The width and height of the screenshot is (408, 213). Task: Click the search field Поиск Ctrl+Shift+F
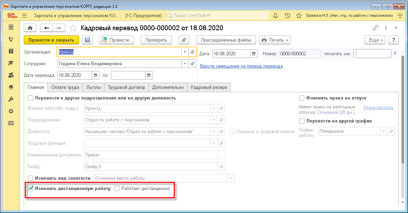click(217, 15)
